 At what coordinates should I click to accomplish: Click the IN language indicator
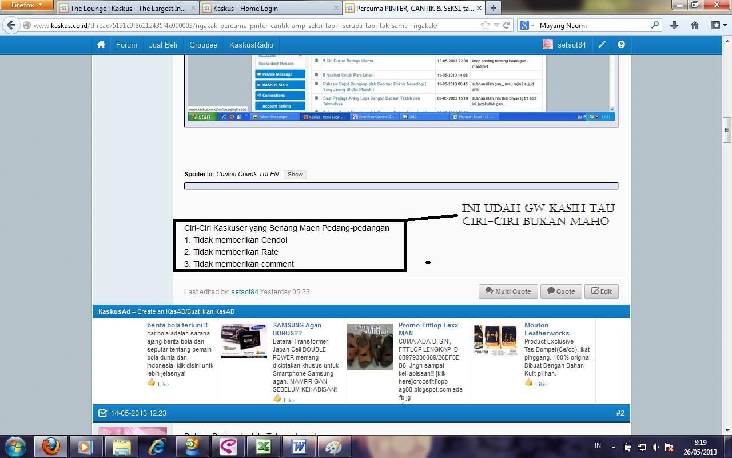[x=598, y=445]
